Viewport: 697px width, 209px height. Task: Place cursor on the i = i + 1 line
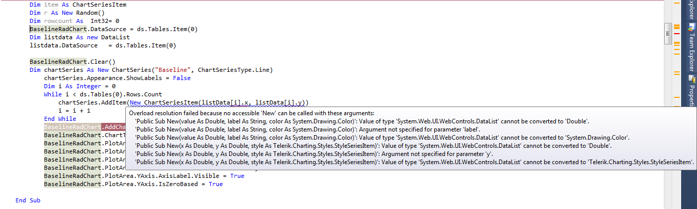point(75,111)
